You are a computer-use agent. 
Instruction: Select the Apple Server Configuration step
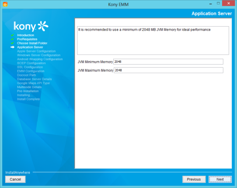(36, 51)
